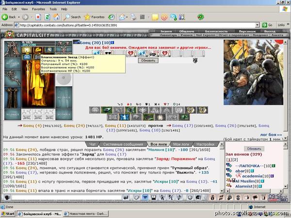The width and height of the screenshot is (291, 218).
Task: Switch to the Чат tab
Action: point(93,144)
